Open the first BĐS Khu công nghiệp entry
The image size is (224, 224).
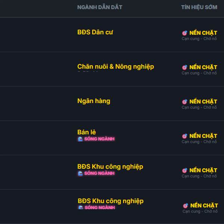110,167
